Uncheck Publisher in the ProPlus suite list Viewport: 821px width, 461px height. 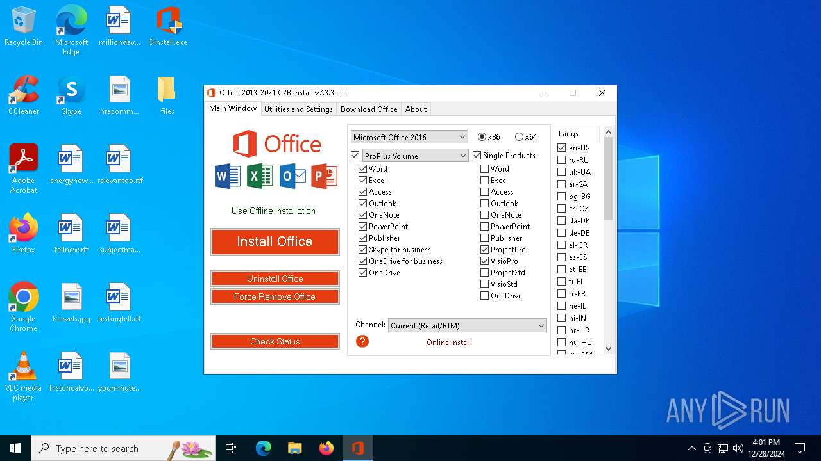tap(363, 238)
